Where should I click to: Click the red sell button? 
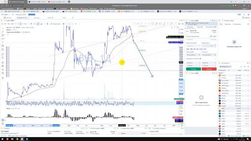pos(209,69)
